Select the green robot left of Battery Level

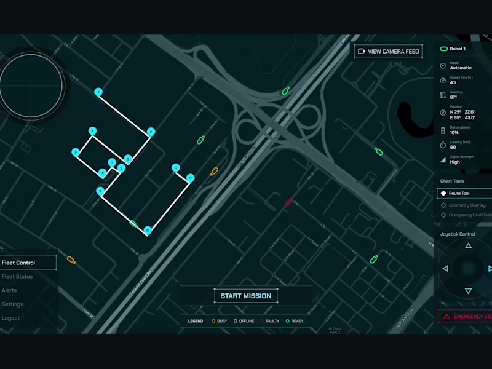point(379,151)
